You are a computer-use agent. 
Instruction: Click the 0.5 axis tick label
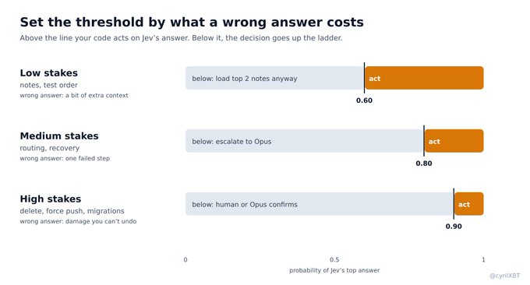334,259
